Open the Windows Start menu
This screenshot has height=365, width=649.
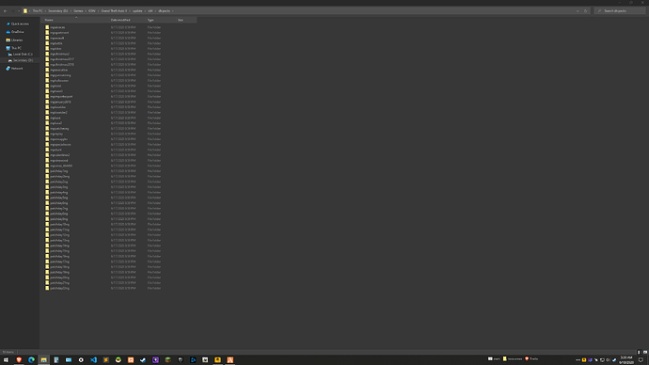click(6, 360)
